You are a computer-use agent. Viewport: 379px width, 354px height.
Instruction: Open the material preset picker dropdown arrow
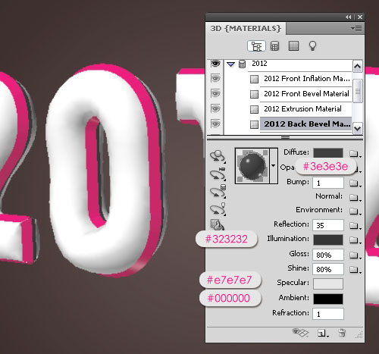point(273,166)
